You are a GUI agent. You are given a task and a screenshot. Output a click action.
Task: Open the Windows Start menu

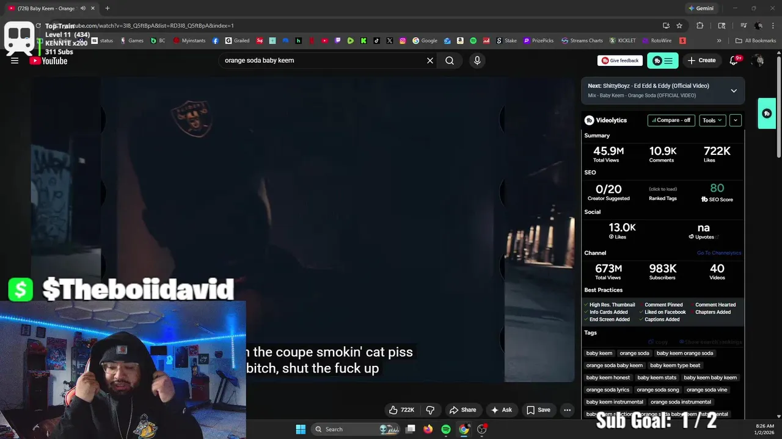tap(301, 429)
